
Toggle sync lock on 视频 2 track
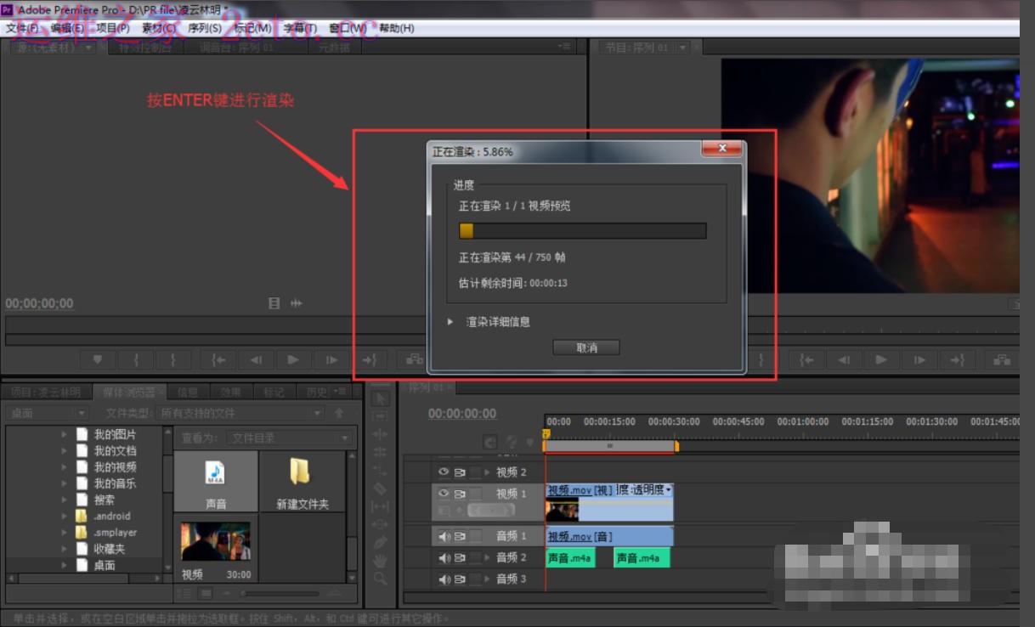[460, 472]
